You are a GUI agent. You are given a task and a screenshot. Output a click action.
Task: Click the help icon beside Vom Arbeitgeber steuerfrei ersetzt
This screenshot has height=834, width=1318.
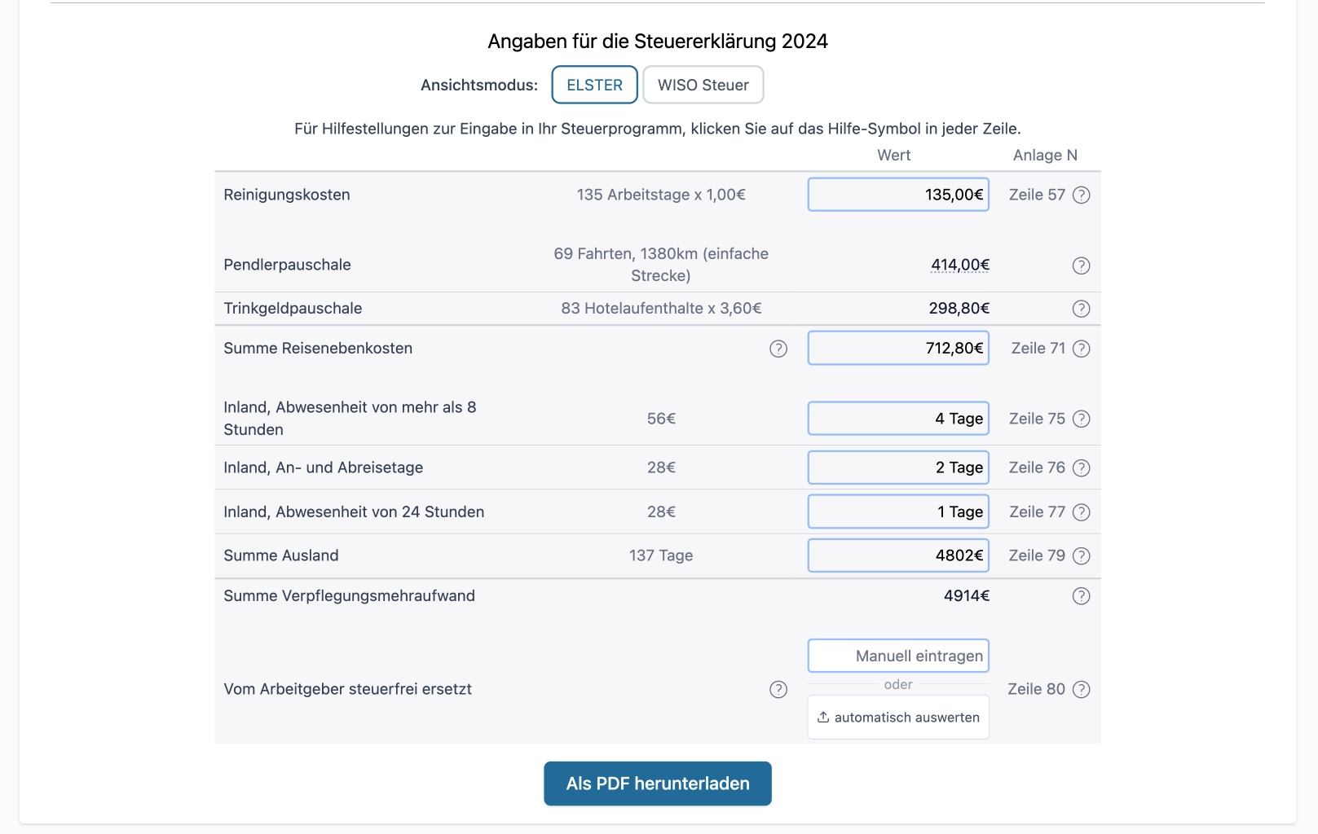(778, 689)
